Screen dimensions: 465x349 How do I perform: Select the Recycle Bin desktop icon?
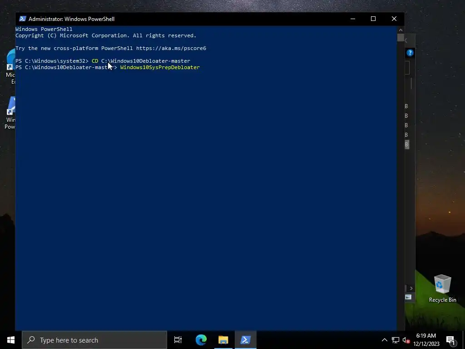442,289
